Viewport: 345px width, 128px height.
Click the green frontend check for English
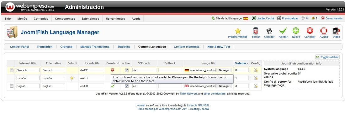tap(113, 86)
